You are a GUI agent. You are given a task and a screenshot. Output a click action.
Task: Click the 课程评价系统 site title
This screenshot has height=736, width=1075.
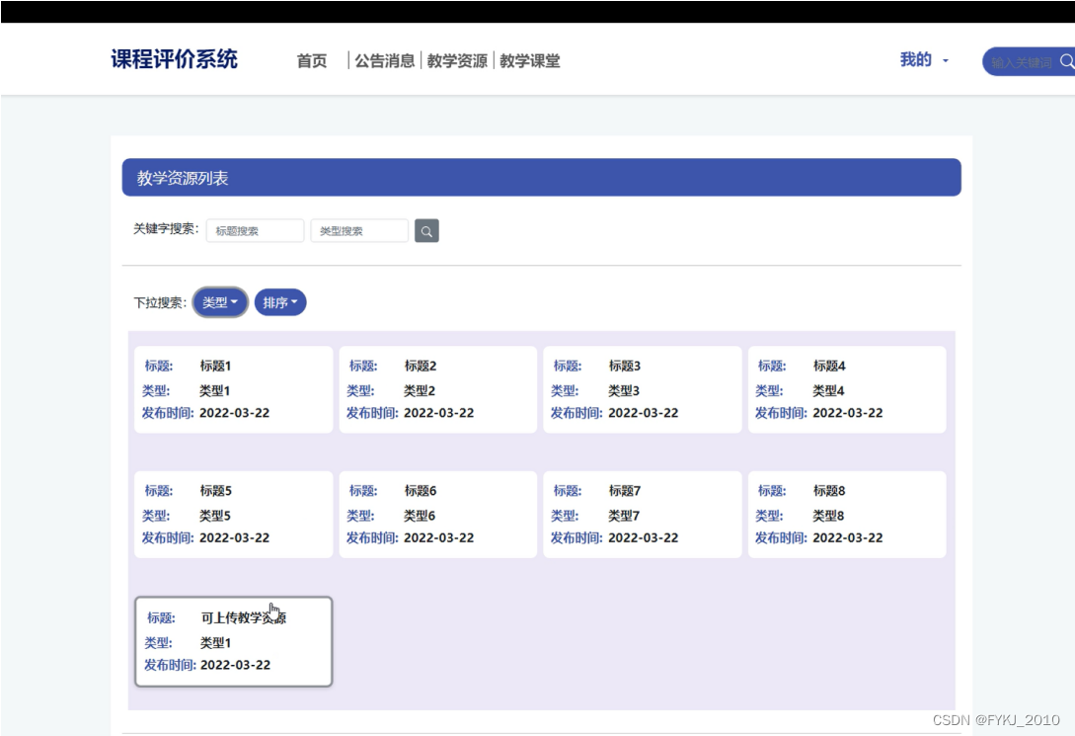point(174,59)
